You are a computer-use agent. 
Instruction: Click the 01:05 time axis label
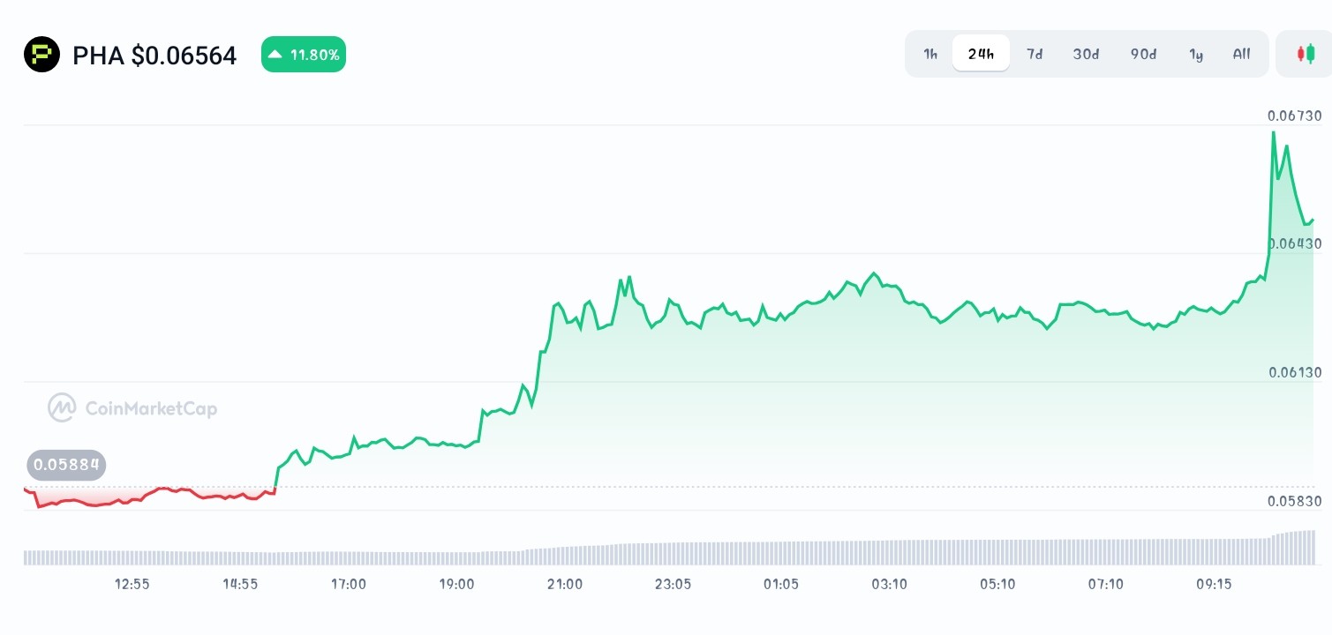[781, 584]
